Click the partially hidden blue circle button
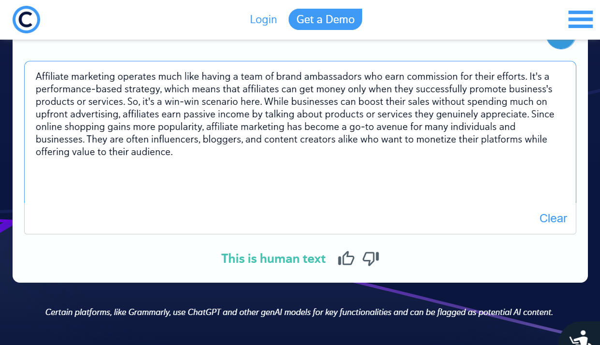600x345 pixels. pyautogui.click(x=561, y=43)
